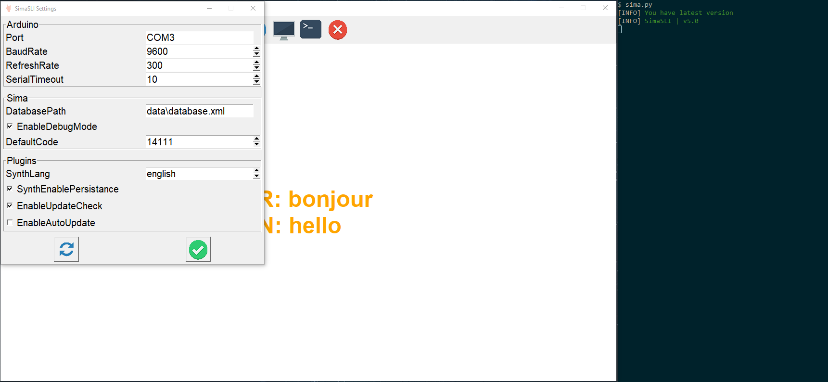828x382 pixels.
Task: Click the "RefreshRate" label
Action: tap(33, 65)
